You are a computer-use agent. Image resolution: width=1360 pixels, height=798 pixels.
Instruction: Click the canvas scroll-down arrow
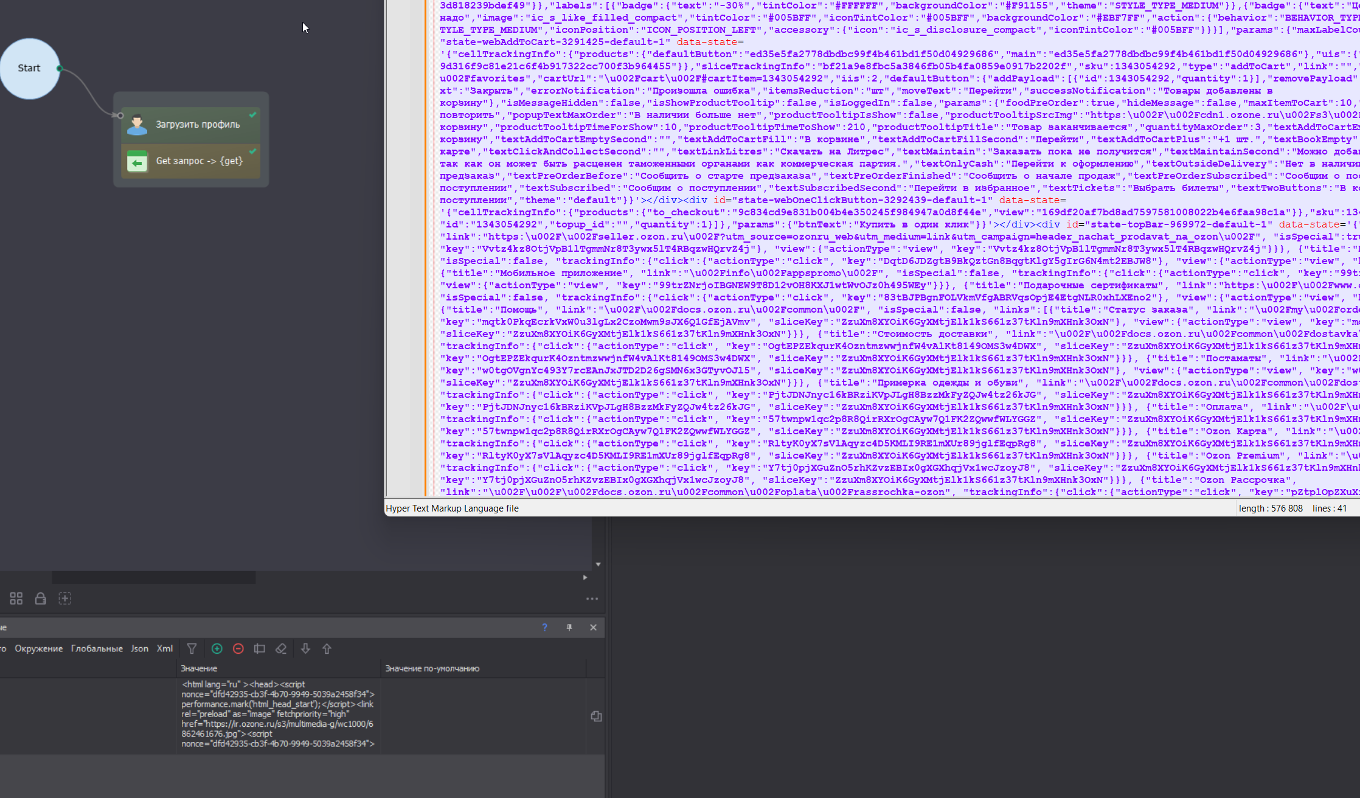[598, 564]
